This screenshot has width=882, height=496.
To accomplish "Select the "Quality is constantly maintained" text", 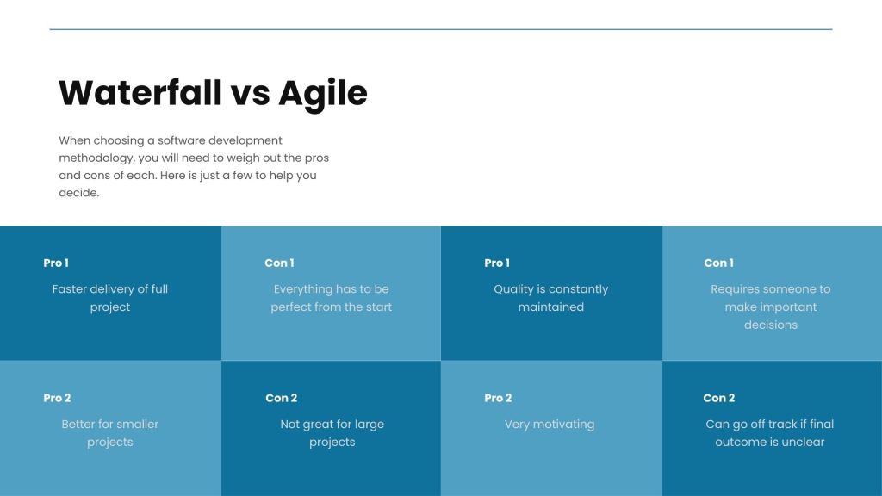I will [x=551, y=298].
